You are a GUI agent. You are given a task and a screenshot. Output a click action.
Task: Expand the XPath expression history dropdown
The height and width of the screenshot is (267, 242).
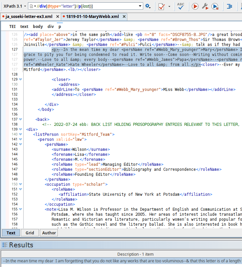click(x=140, y=6)
